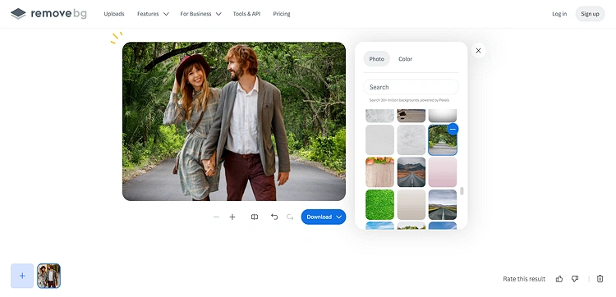Choose the desert highway mountain background
The width and height of the screenshot is (616, 297).
tap(411, 172)
